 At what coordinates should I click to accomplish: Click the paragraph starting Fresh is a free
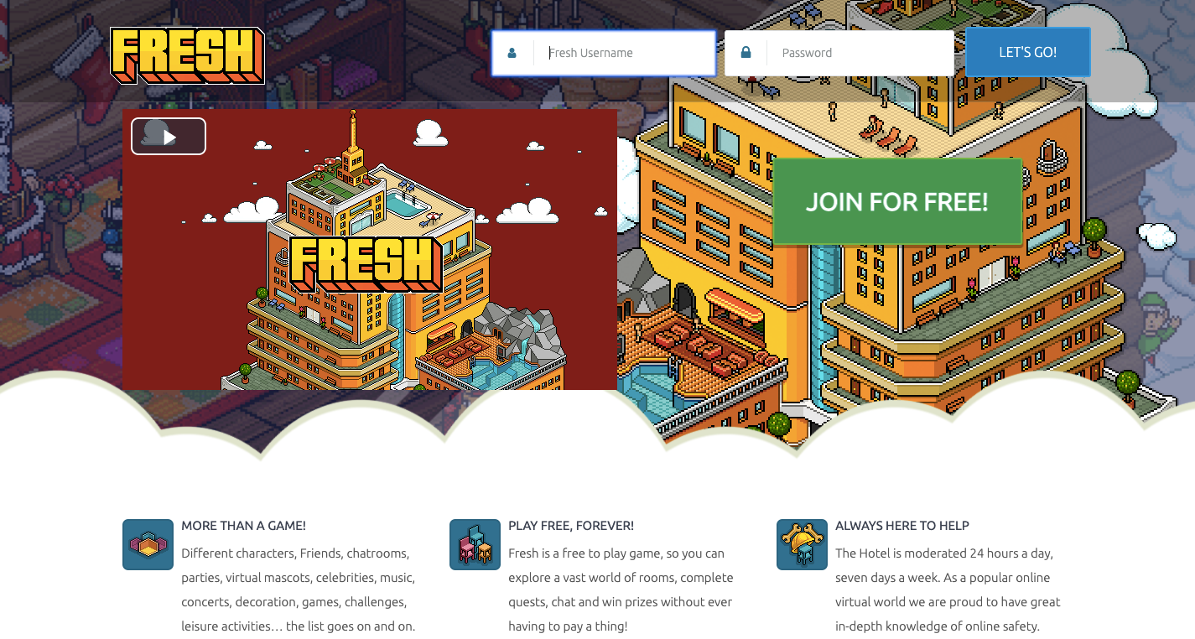(621, 590)
